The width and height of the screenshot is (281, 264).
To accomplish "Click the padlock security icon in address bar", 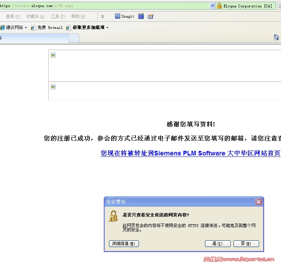I will pos(219,6).
